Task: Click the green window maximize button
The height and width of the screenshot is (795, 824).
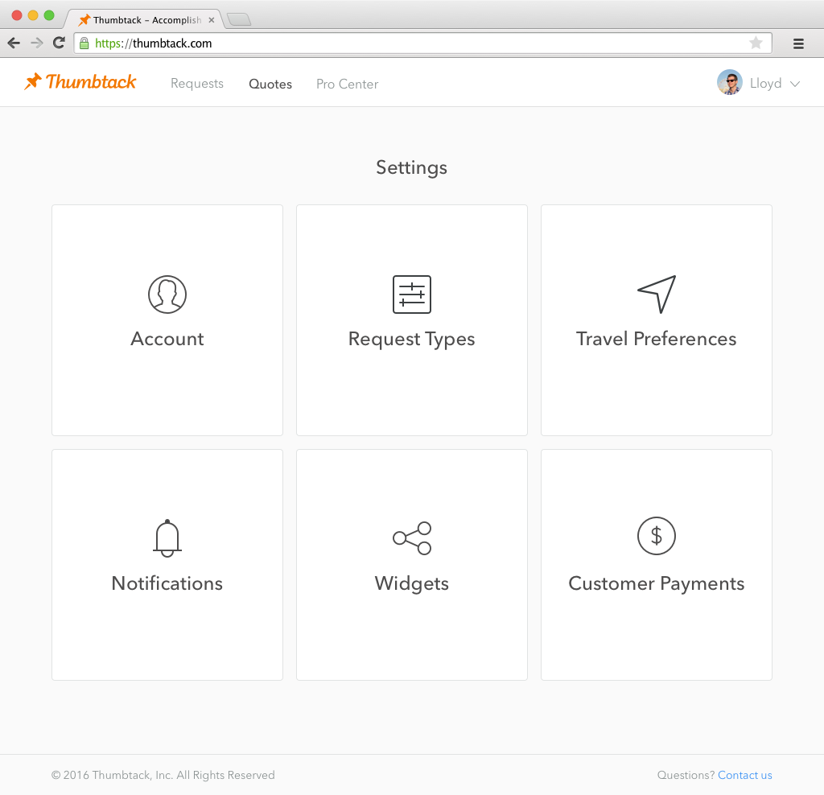Action: pyautogui.click(x=49, y=15)
